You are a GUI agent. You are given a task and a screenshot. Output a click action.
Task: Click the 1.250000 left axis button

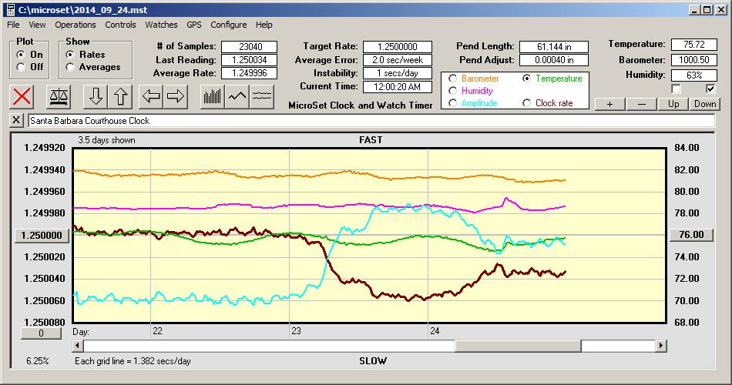(x=42, y=235)
